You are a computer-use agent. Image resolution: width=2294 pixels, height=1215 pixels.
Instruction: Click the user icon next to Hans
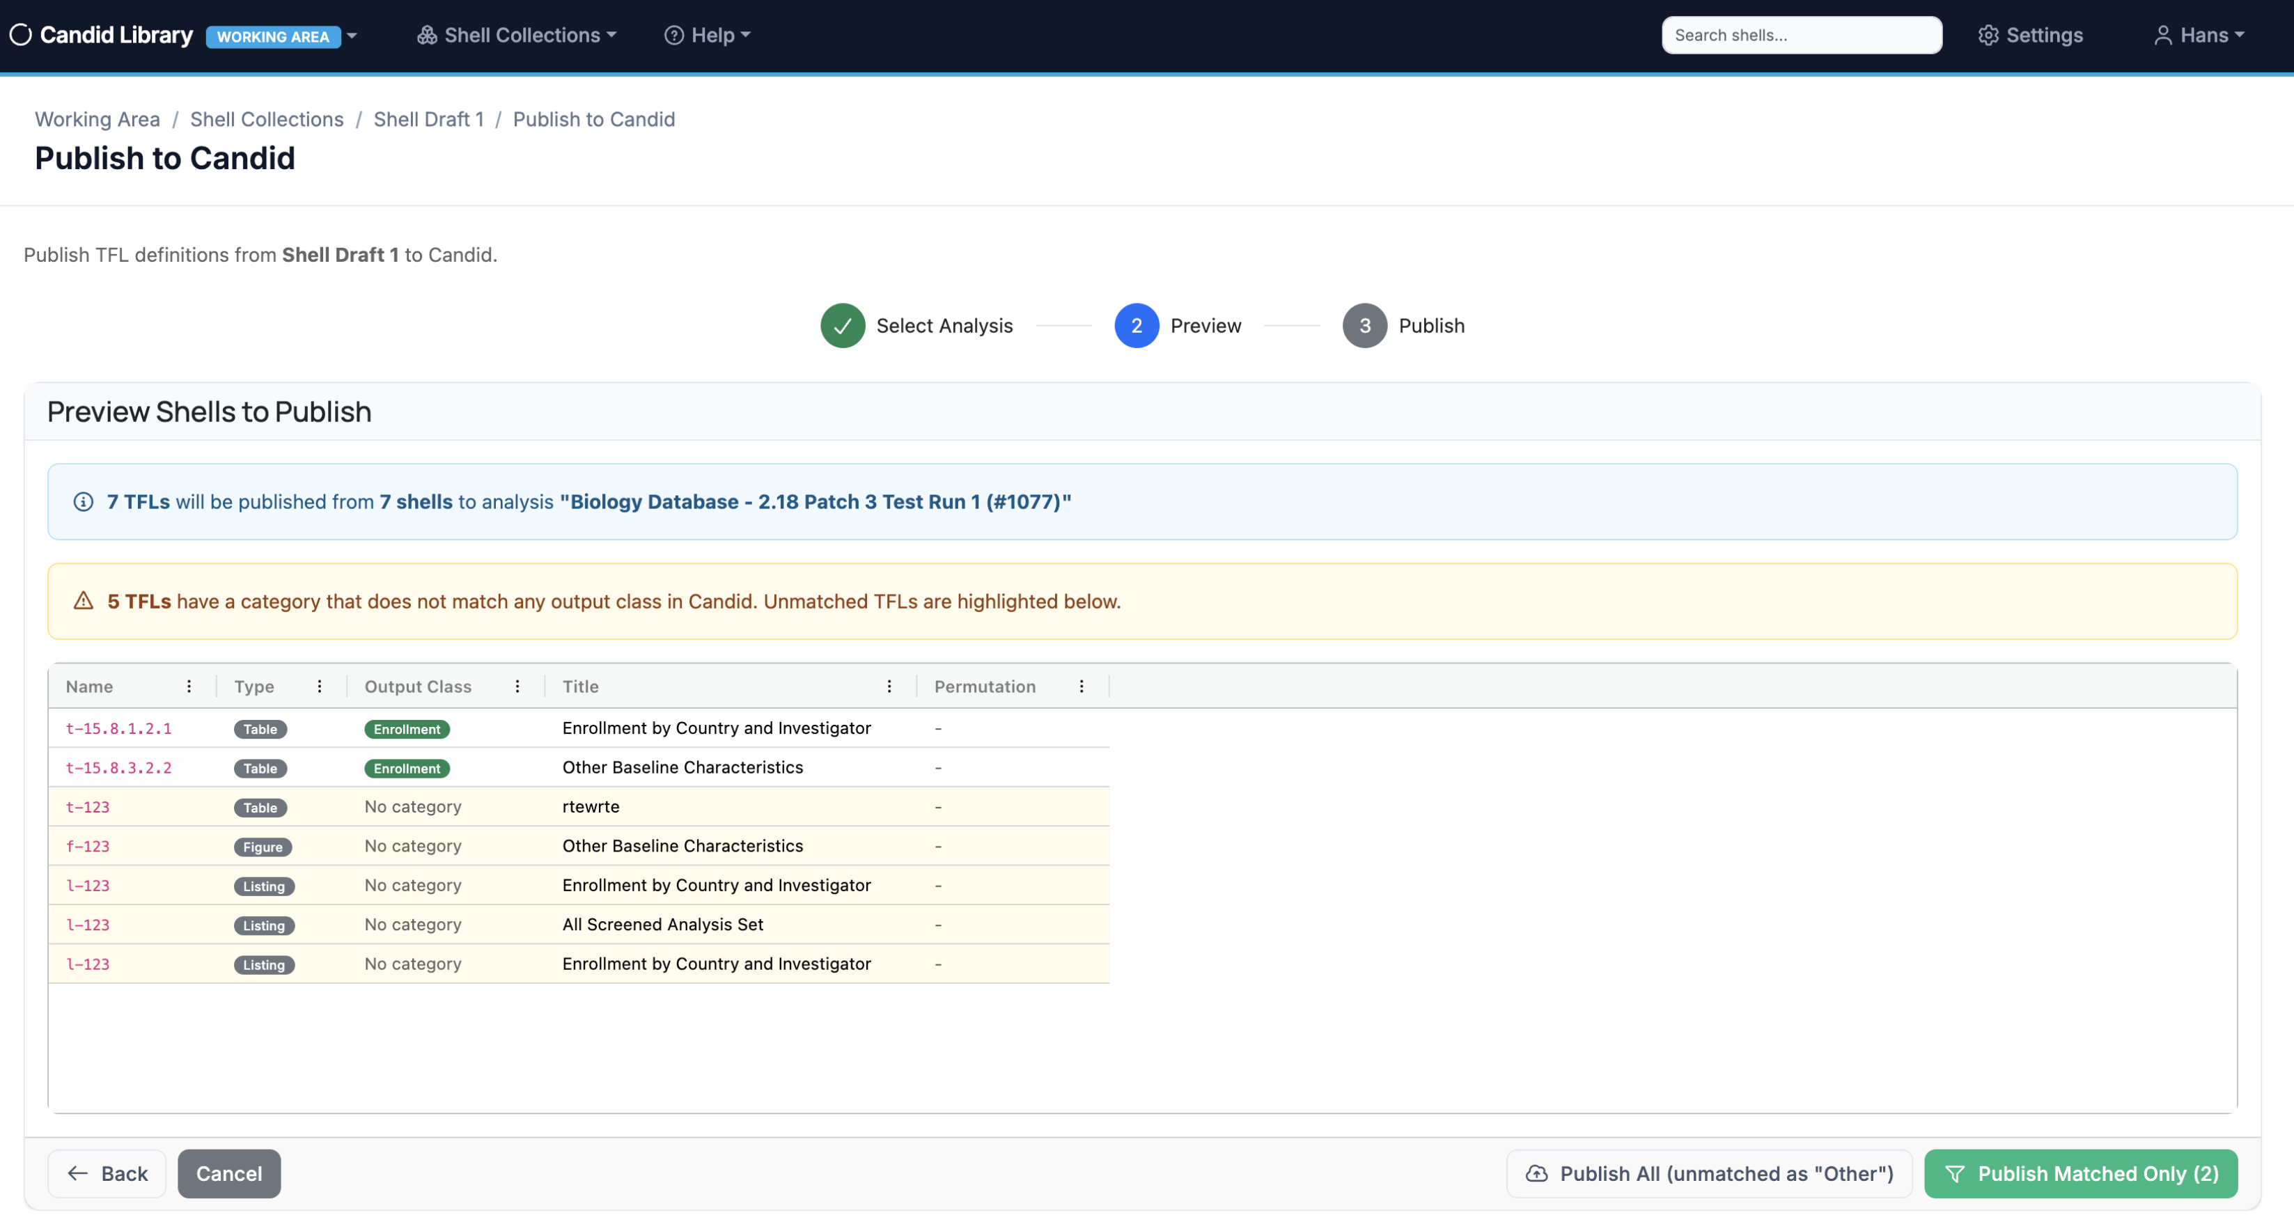tap(2164, 35)
